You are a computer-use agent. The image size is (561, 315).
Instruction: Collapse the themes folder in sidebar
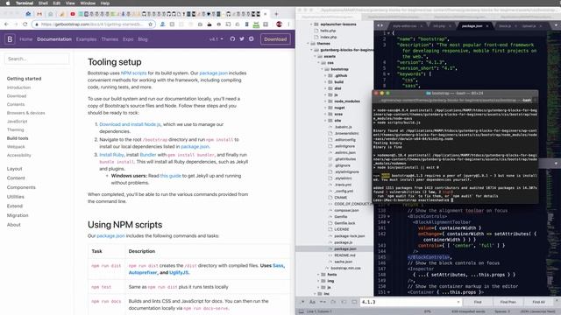[x=309, y=43]
